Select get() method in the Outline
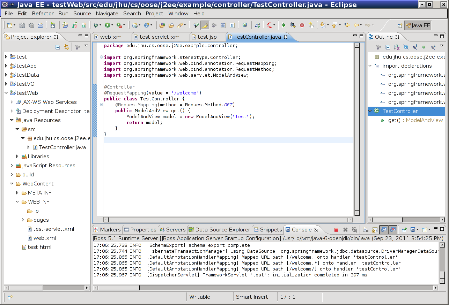This screenshot has height=305, width=449. pyautogui.click(x=394, y=120)
